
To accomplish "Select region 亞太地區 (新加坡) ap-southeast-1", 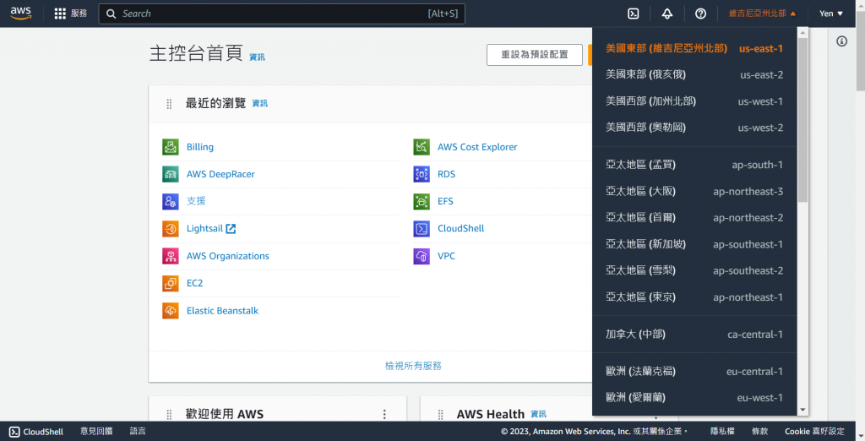I will (x=694, y=244).
